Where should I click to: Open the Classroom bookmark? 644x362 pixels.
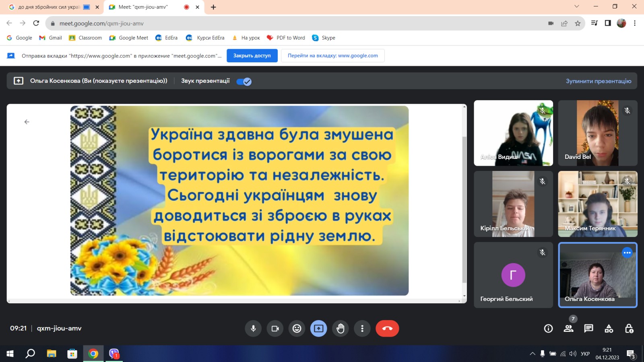(x=85, y=38)
